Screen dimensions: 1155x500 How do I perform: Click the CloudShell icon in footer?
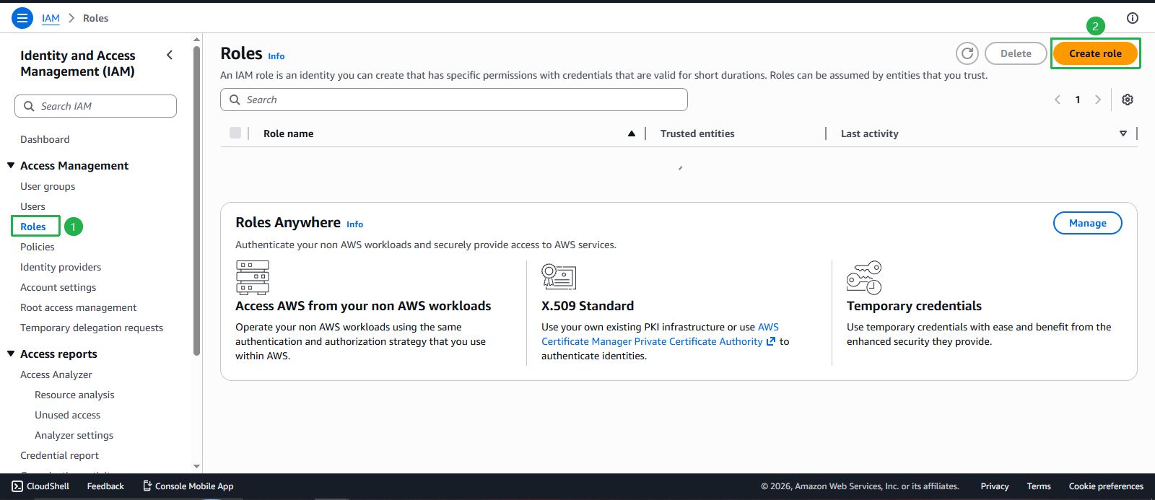click(17, 486)
